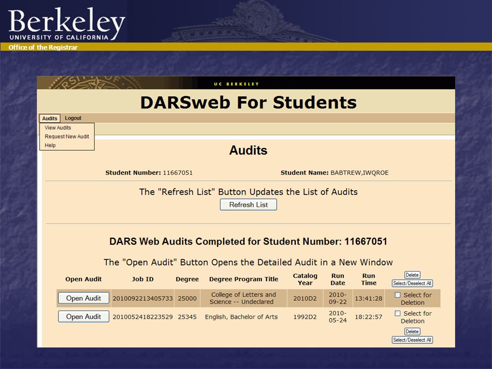The height and width of the screenshot is (369, 492).
Task: Click student name BABTREW,IWQROE
Action: 360,173
